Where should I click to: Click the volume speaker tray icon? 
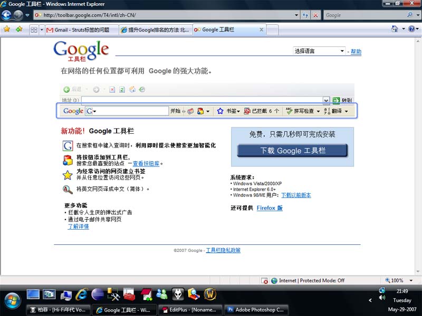[x=382, y=298]
